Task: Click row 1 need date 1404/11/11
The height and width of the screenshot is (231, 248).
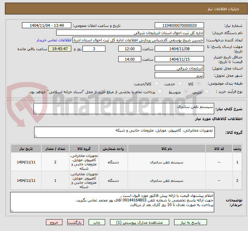Action: click(26, 162)
